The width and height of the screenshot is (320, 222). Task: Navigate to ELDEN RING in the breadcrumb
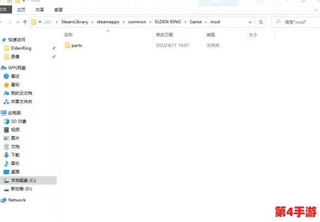[168, 22]
